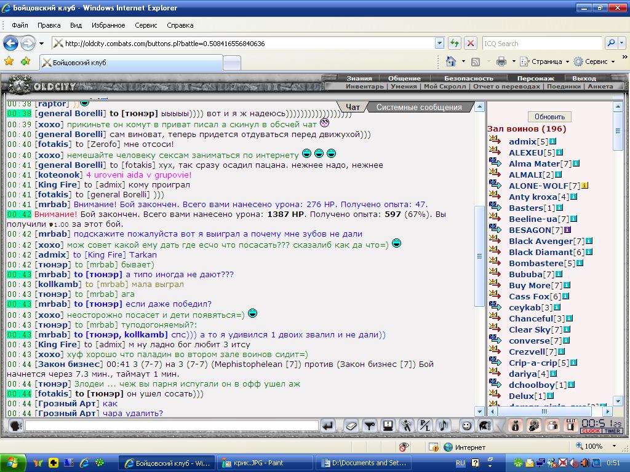Click the EXIT door icon
The image size is (630, 472).
click(570, 425)
